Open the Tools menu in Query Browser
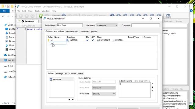The image size is (195, 109). coord(37,11)
